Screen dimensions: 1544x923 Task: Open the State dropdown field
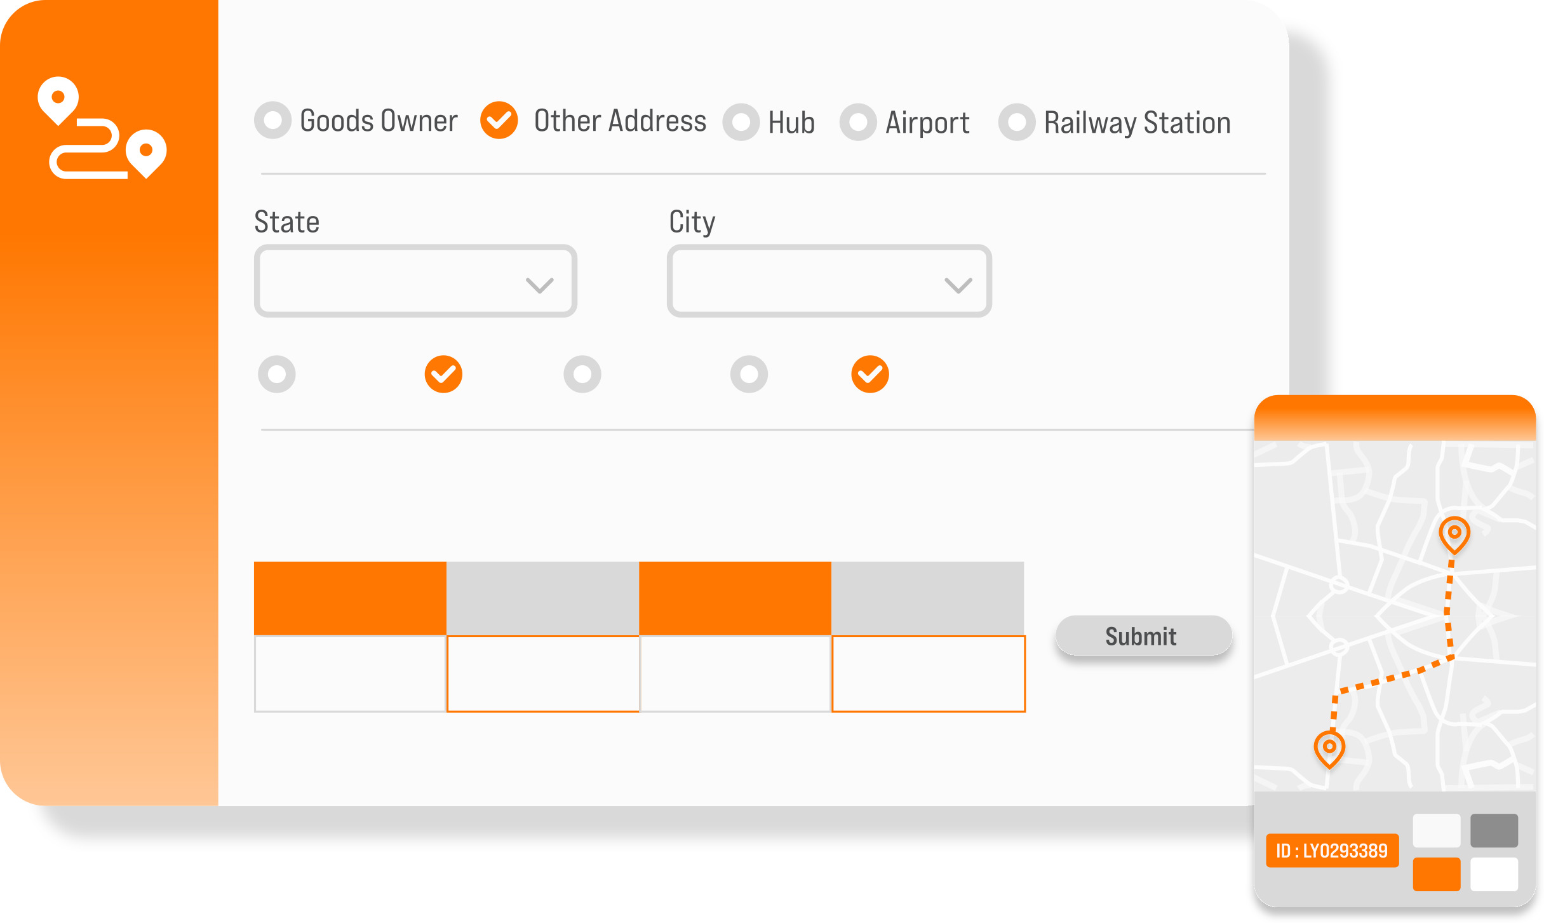tap(406, 281)
